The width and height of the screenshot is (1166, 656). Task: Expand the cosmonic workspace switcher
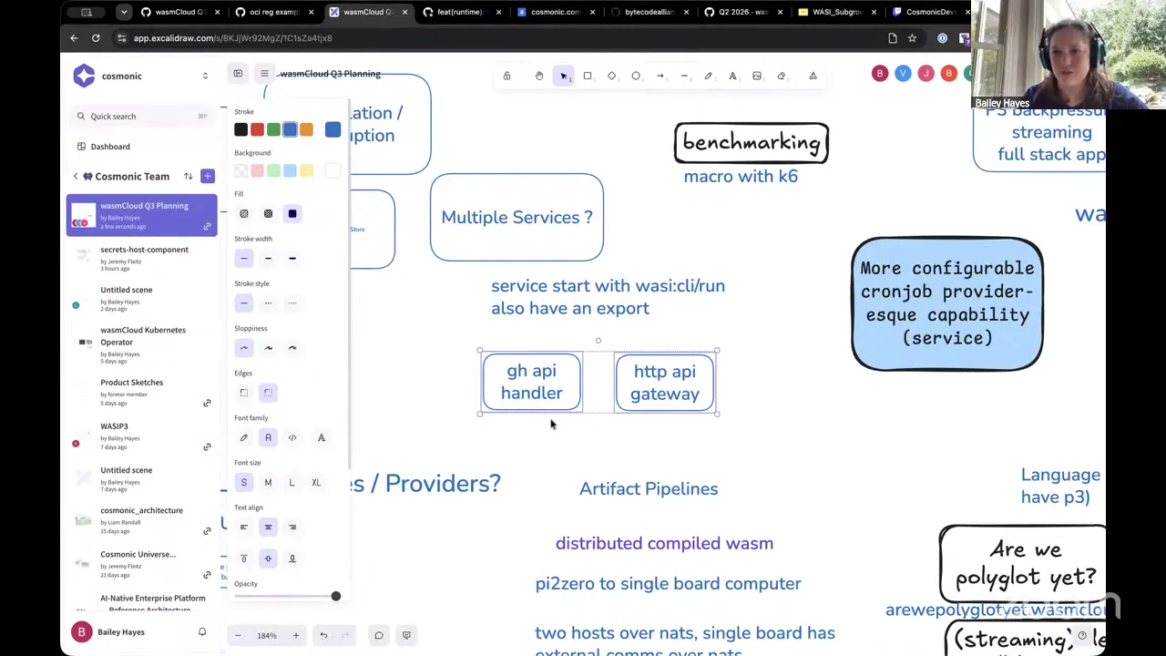205,76
